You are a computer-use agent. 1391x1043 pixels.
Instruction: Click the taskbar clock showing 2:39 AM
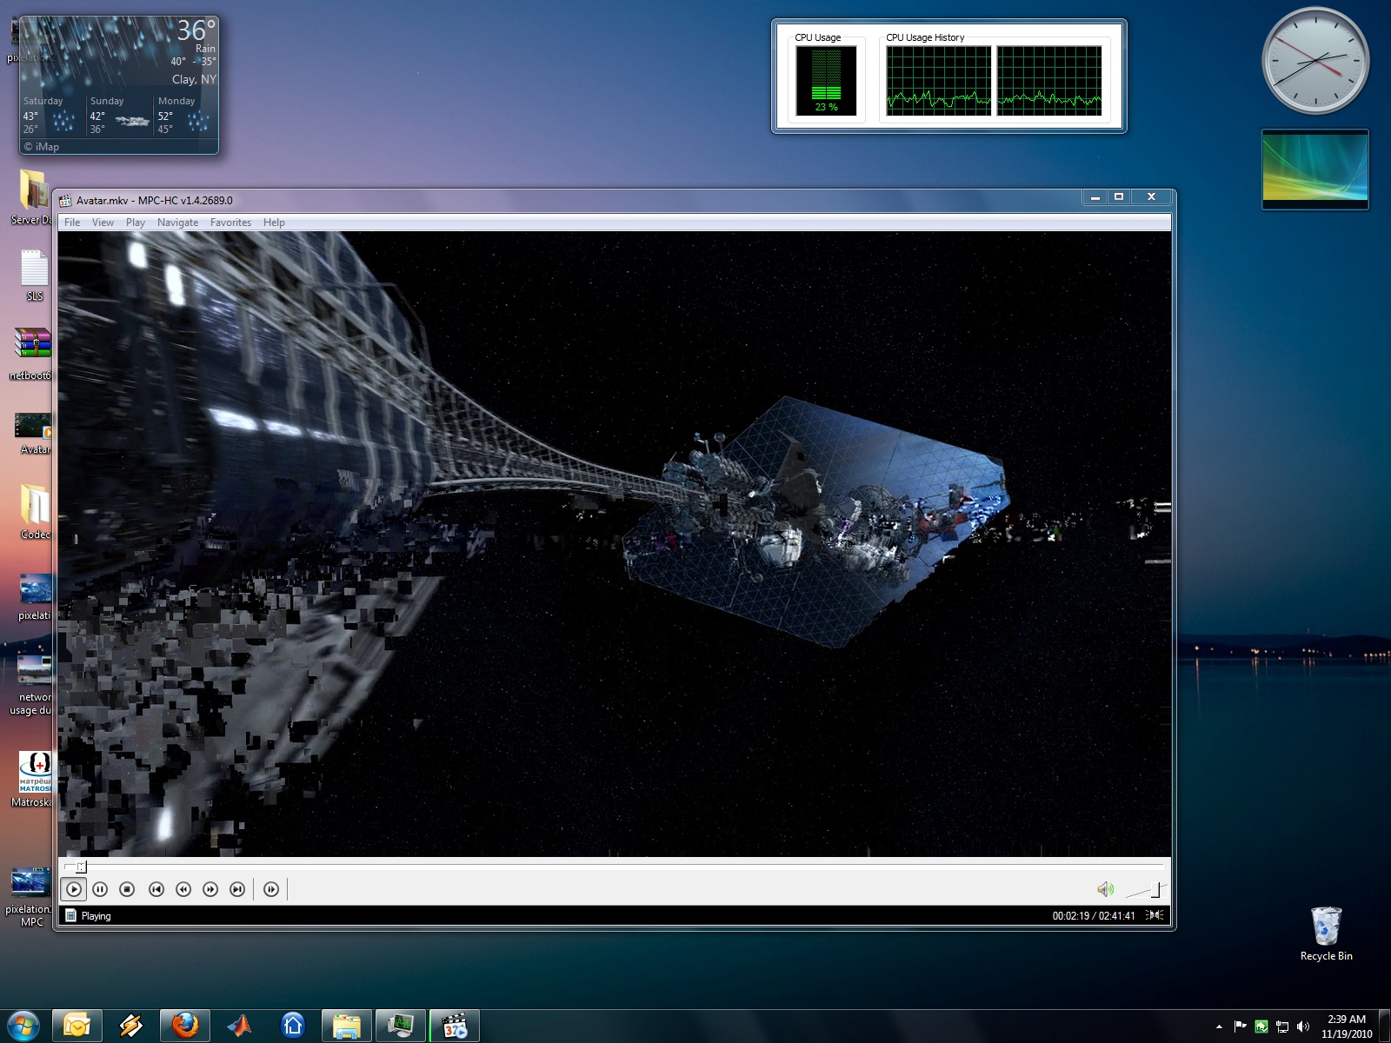(x=1347, y=1026)
